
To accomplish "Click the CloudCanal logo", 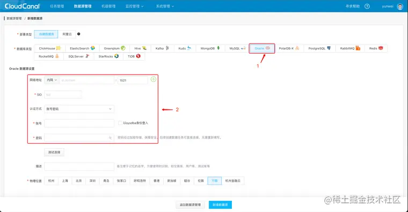I will click(x=22, y=6).
